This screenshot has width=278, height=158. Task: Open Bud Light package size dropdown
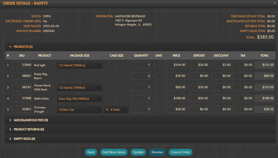tap(80, 65)
